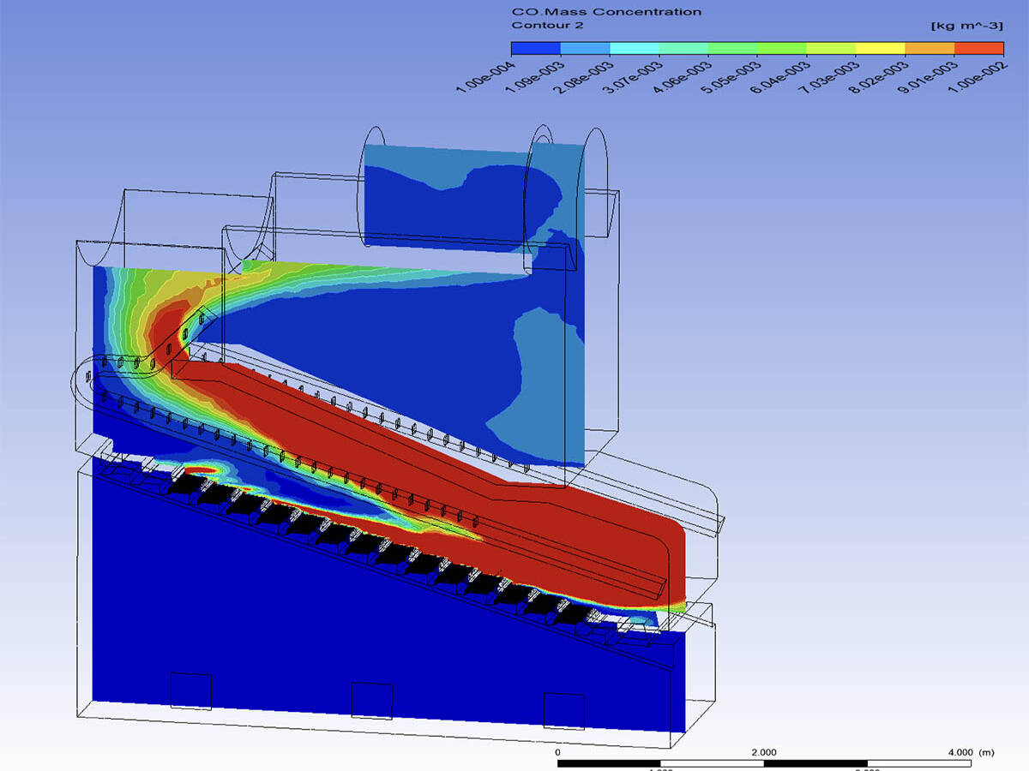Select the cyan legend color band

(634, 48)
